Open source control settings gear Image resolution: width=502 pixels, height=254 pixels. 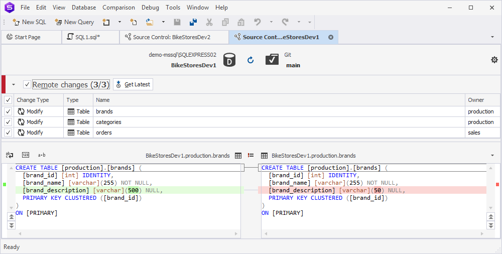click(x=494, y=60)
